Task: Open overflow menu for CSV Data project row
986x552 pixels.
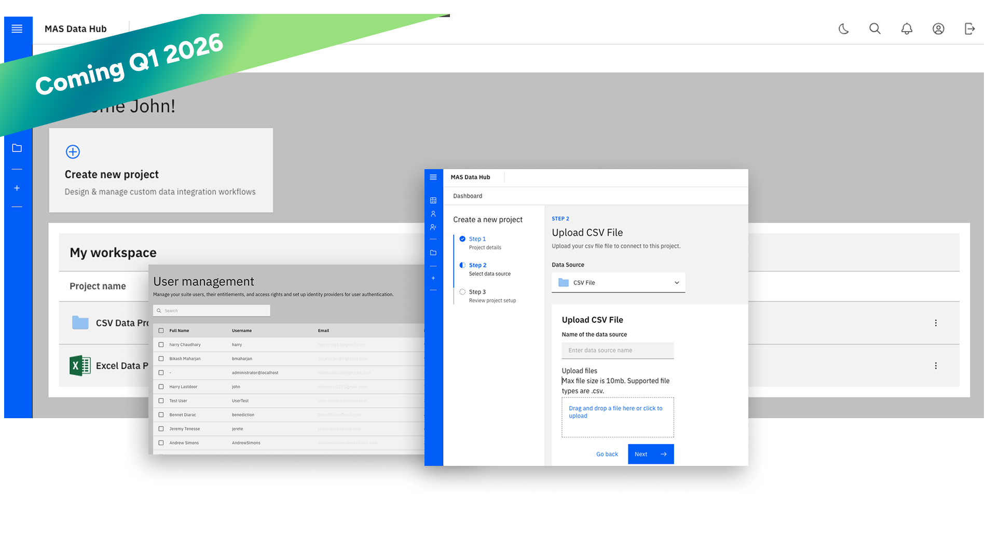Action: tap(936, 323)
